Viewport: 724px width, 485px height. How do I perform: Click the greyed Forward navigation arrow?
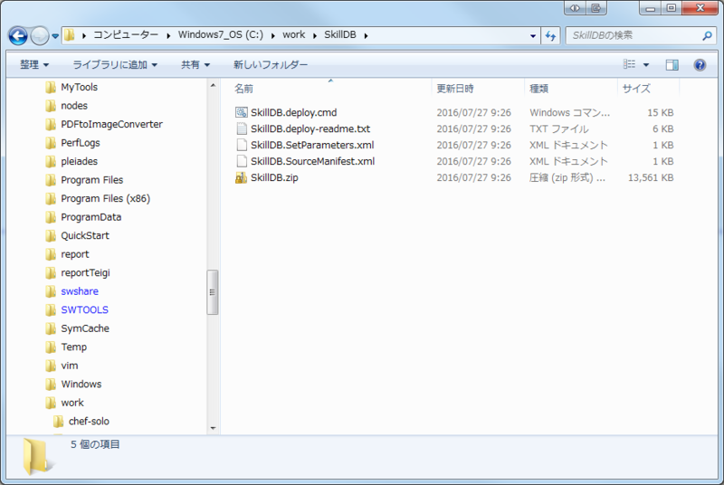[x=40, y=35]
